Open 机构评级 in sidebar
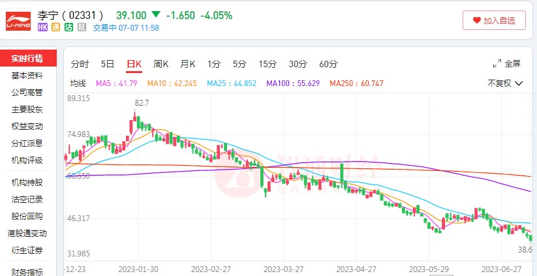The image size is (537, 276). click(27, 161)
